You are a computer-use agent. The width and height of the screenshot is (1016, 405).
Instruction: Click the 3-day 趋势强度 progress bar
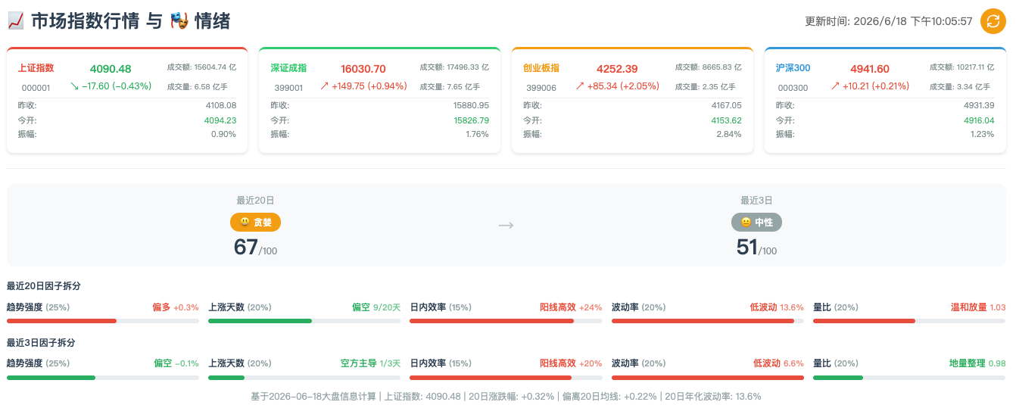(102, 377)
